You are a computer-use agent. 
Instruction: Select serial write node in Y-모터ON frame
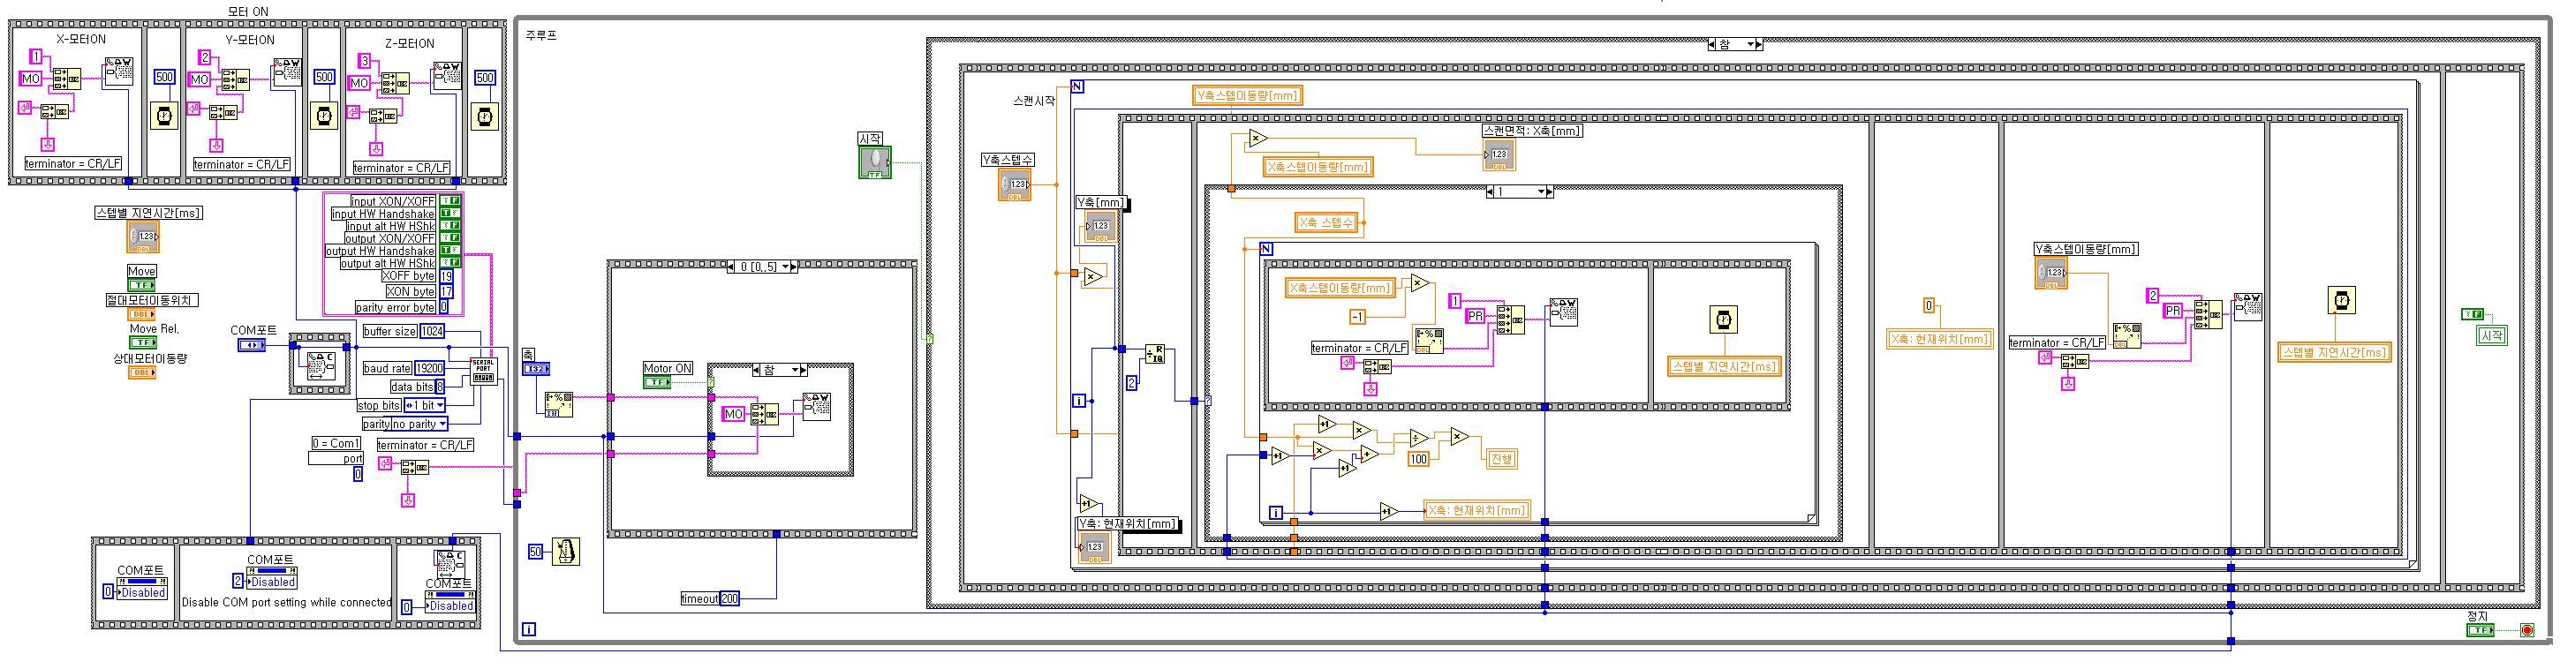coord(288,70)
